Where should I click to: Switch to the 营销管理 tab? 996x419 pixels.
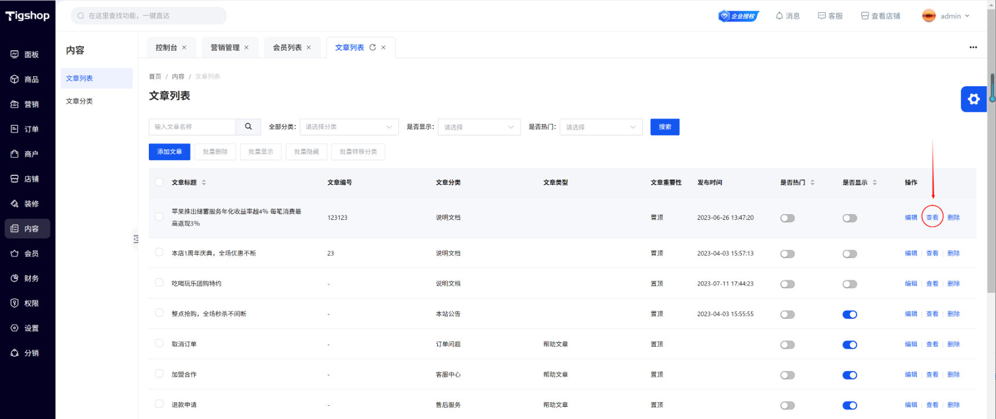225,47
